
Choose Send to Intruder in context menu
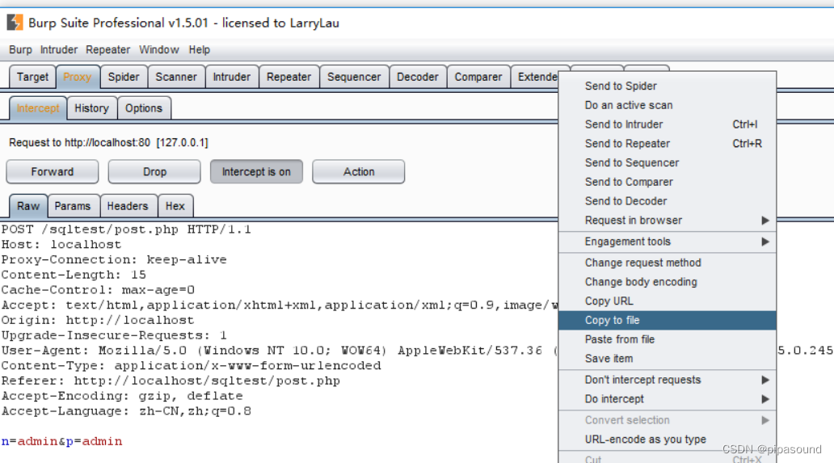click(667, 124)
